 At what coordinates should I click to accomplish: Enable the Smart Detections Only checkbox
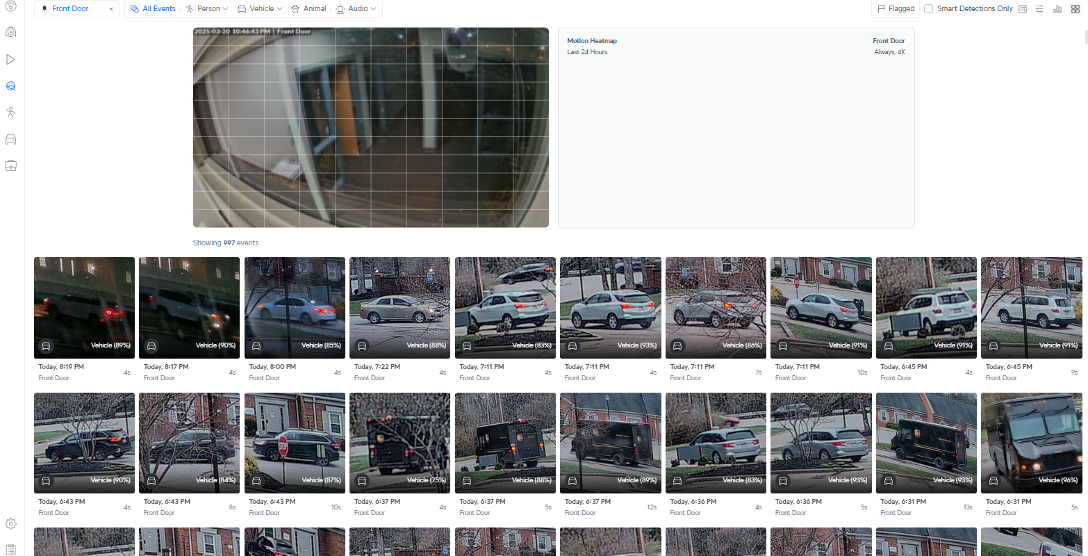928,9
